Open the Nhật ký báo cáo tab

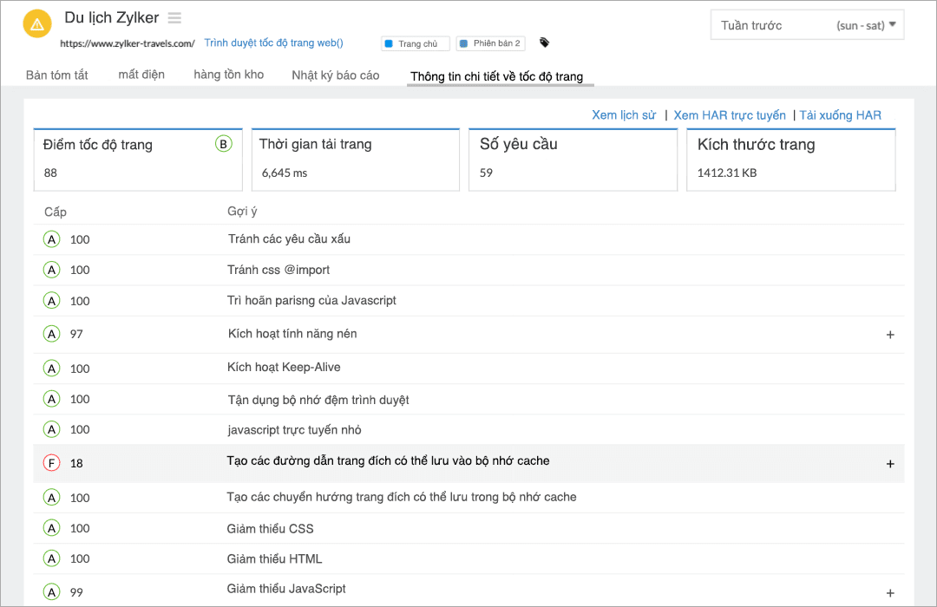[x=336, y=75]
